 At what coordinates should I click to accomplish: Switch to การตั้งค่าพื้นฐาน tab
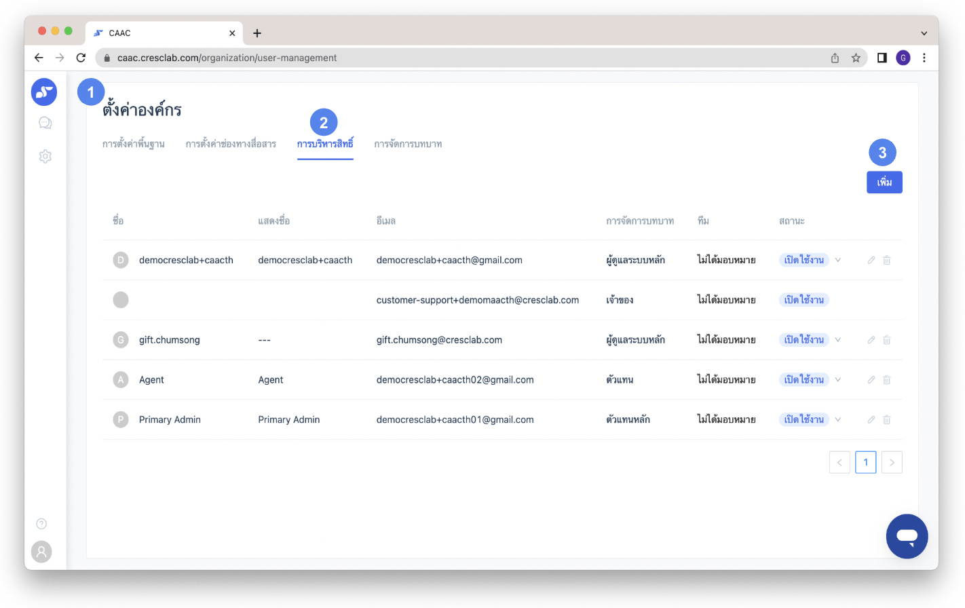pos(134,144)
